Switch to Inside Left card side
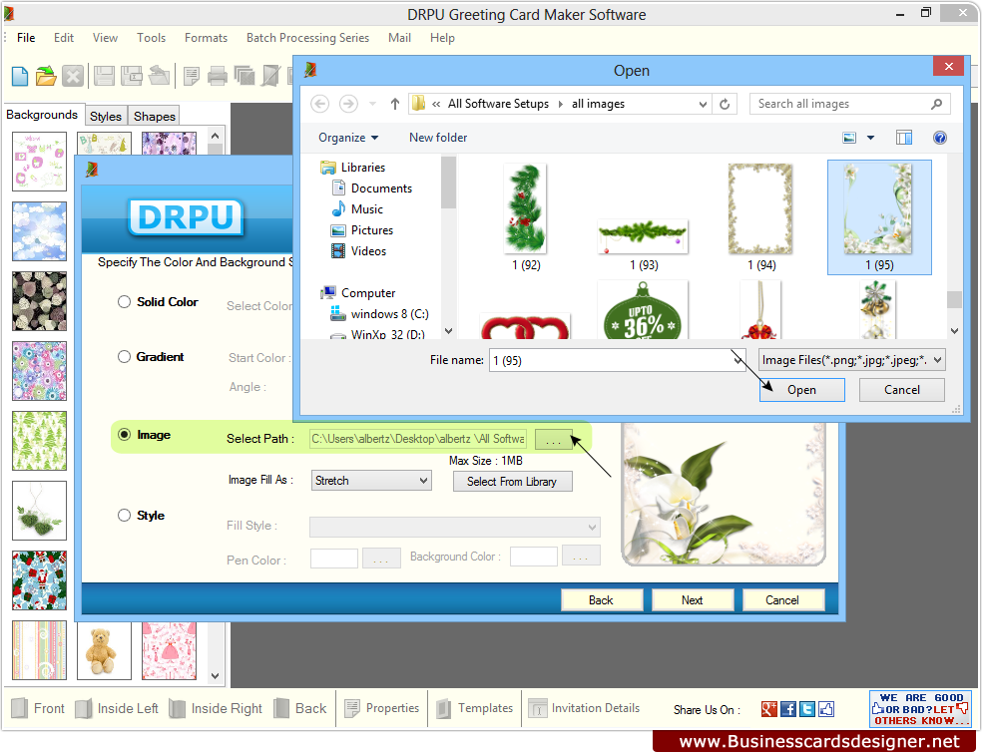982x752 pixels. [x=117, y=708]
